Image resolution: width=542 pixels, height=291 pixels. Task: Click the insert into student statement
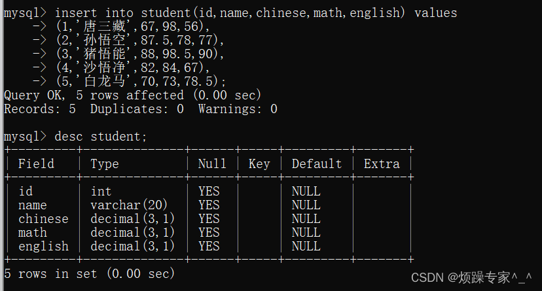(230, 13)
